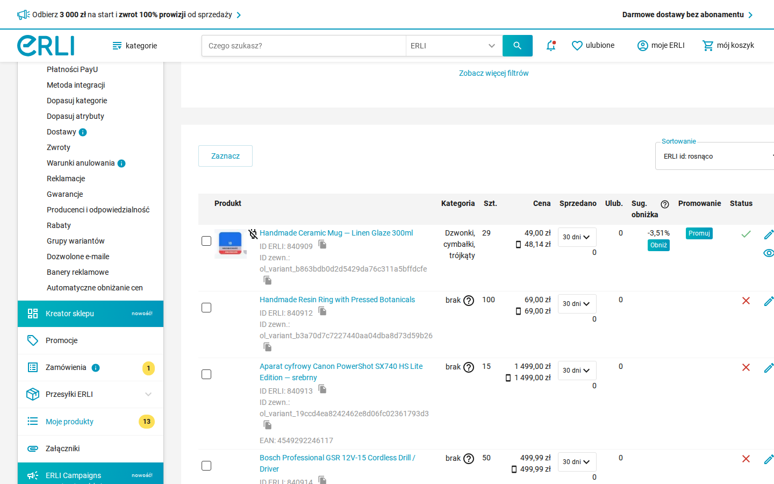Click the ERLI logo

point(46,46)
